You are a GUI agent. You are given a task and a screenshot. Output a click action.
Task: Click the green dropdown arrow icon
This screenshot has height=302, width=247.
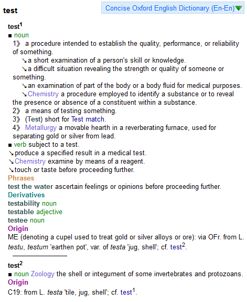(x=239, y=8)
